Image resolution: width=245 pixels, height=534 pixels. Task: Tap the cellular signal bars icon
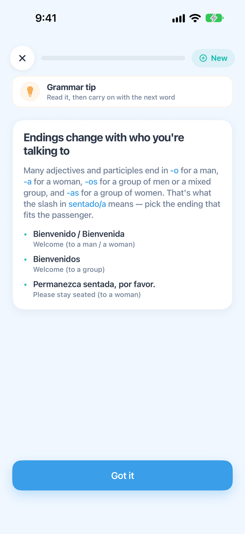pos(179,18)
